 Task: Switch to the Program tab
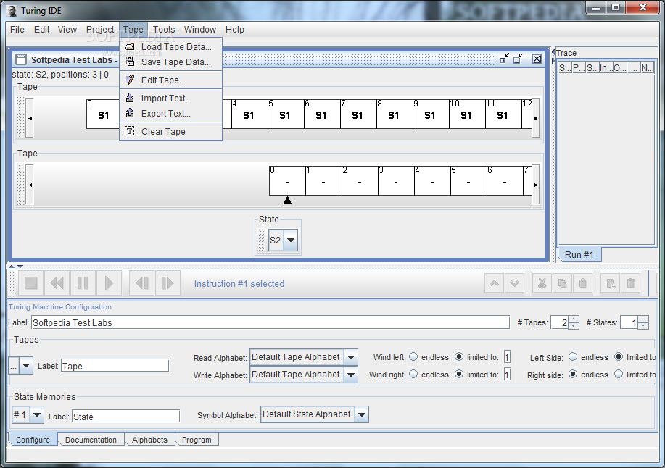click(x=197, y=440)
